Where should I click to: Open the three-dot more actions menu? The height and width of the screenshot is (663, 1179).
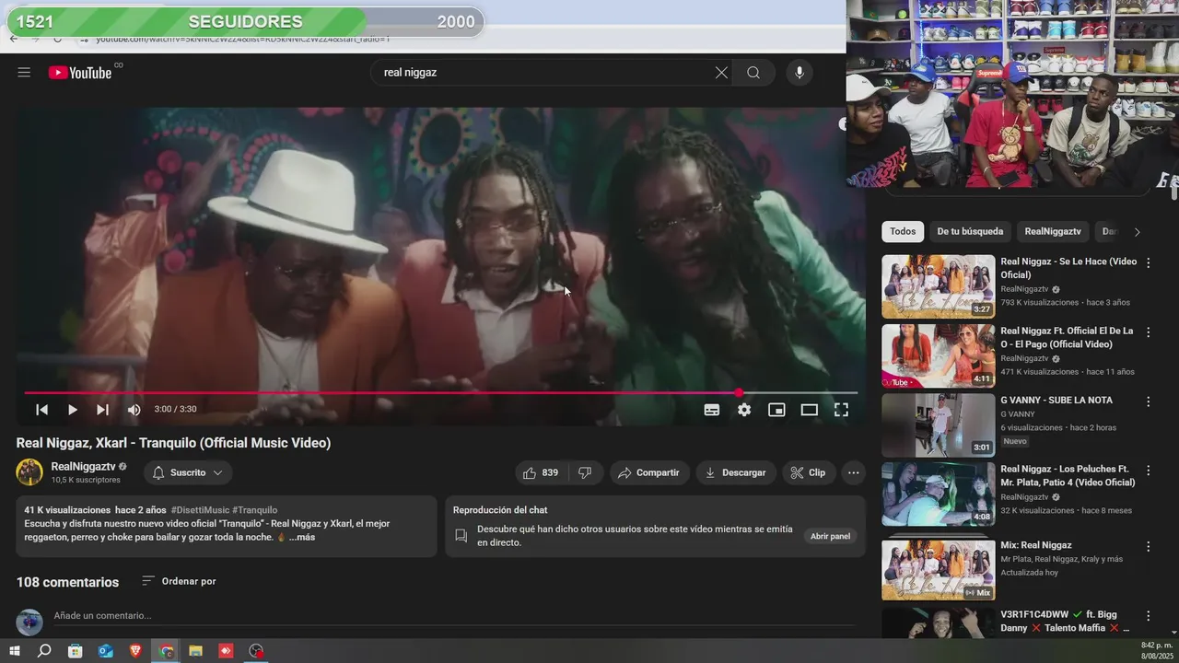854,472
